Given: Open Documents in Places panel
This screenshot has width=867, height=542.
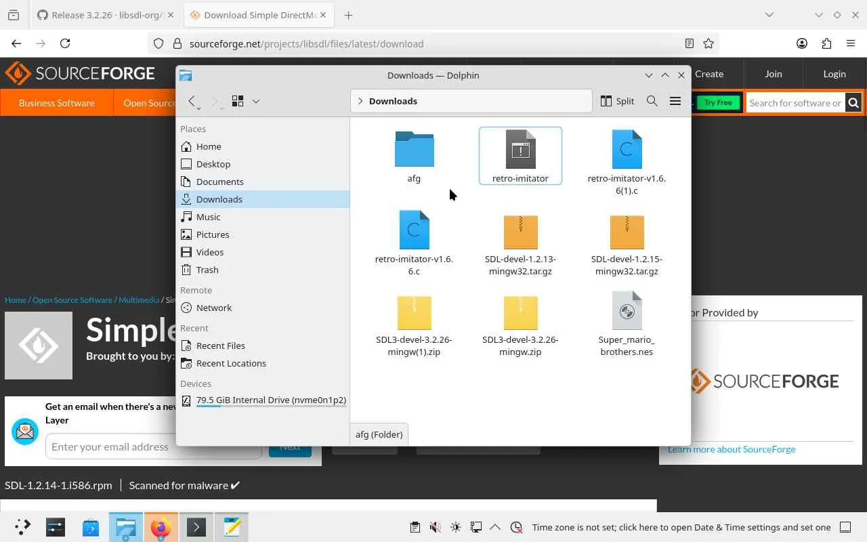Looking at the screenshot, I should click(263, 182).
